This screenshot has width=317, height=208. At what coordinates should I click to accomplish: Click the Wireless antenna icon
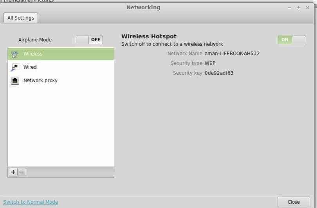point(14,54)
